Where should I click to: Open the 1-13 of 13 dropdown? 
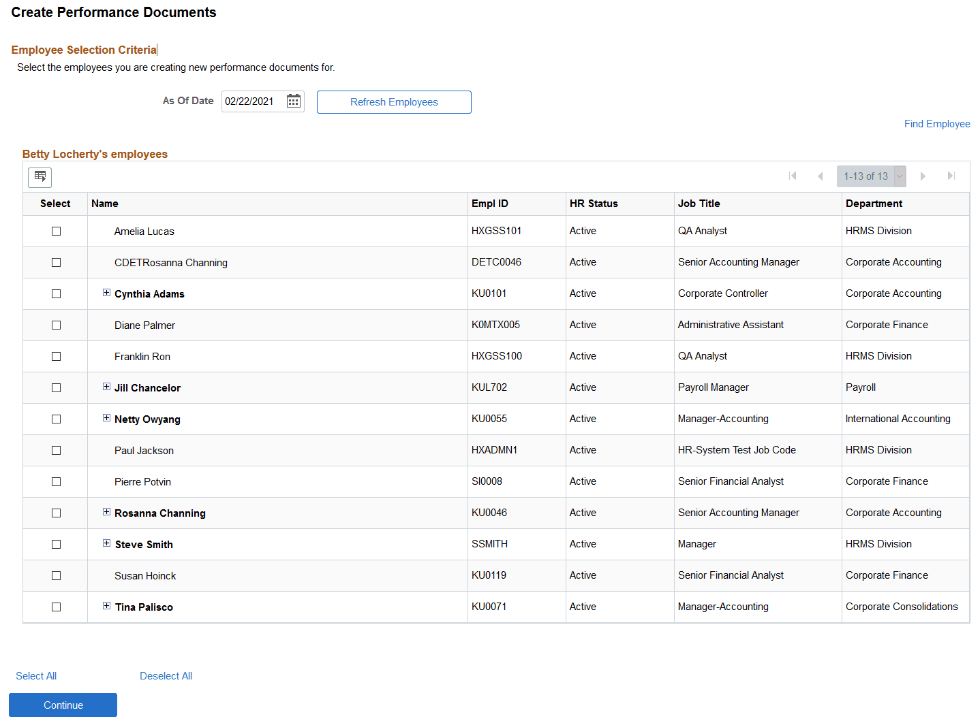coord(900,176)
